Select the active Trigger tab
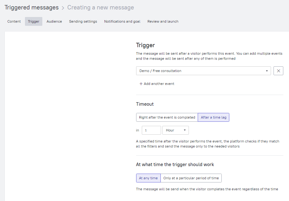This screenshot has width=289, height=201. click(33, 21)
